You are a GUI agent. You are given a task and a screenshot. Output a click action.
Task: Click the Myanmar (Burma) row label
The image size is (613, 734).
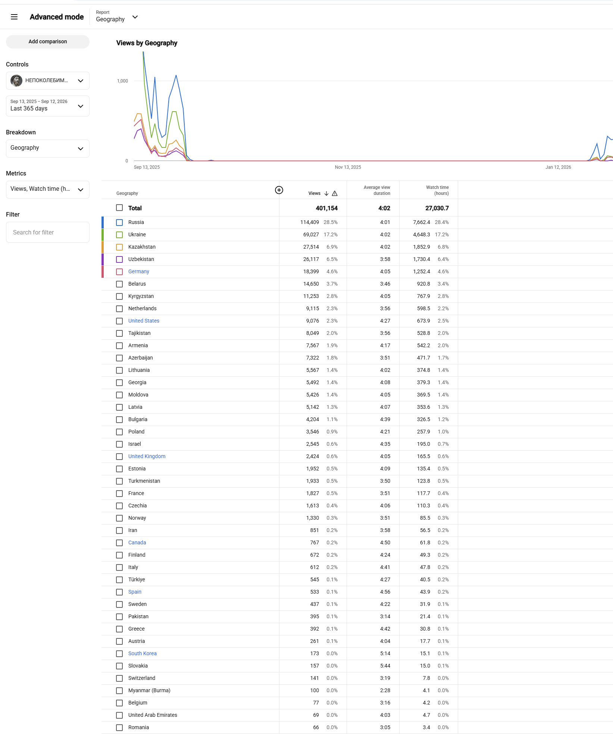pyautogui.click(x=149, y=690)
